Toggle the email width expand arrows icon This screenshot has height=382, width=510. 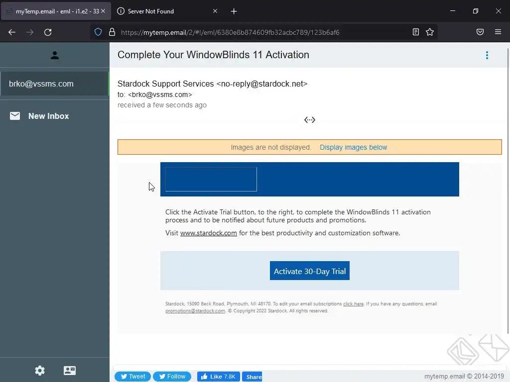pos(310,120)
